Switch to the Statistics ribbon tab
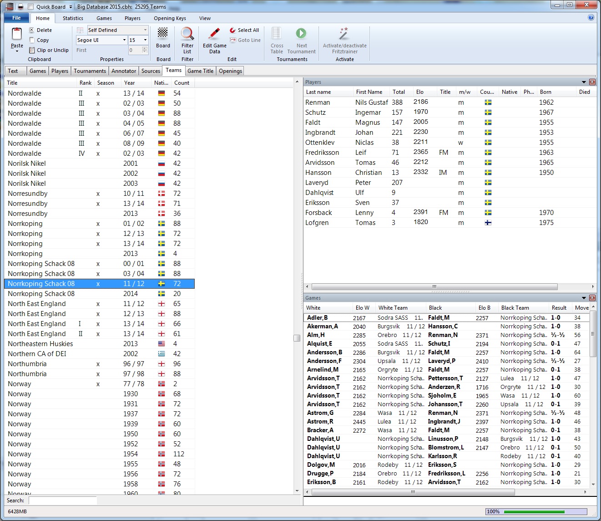The height and width of the screenshot is (521, 601). pyautogui.click(x=72, y=18)
